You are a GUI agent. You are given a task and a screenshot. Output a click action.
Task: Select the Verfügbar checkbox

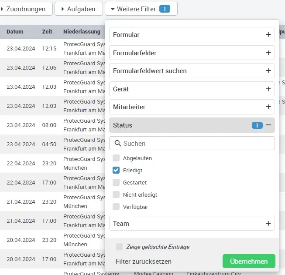coord(116,207)
